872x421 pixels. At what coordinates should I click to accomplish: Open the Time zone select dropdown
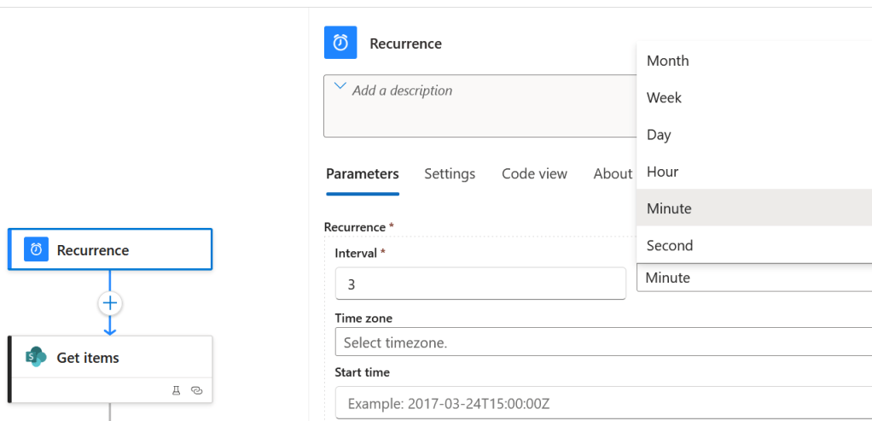coord(603,342)
